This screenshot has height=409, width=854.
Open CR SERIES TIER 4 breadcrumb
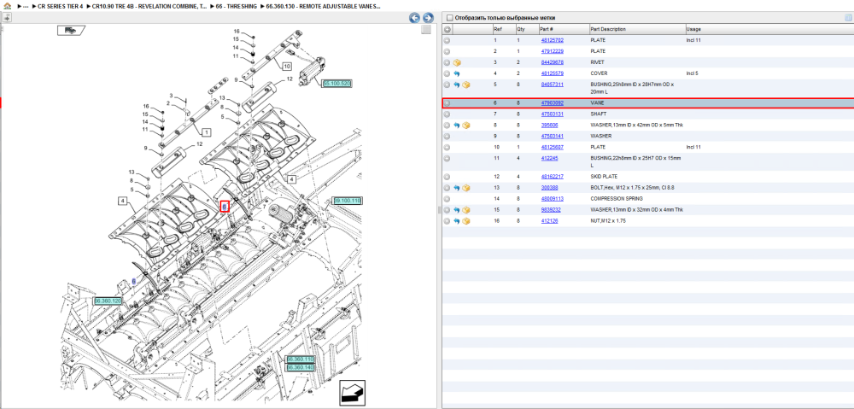pyautogui.click(x=60, y=6)
